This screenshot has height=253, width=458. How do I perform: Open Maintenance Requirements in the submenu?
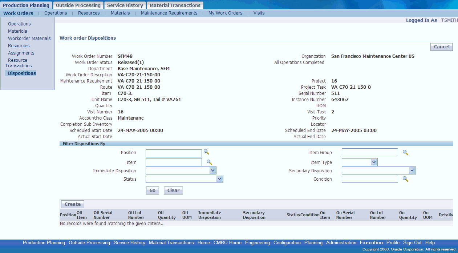point(169,13)
